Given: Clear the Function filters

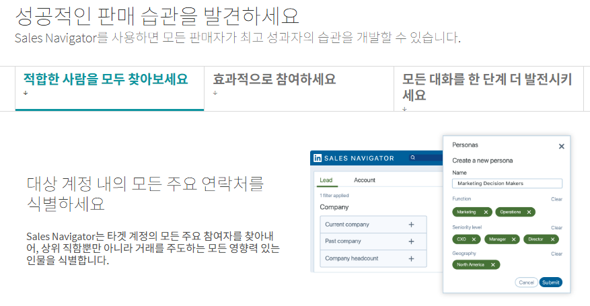Looking at the screenshot, I should [556, 199].
